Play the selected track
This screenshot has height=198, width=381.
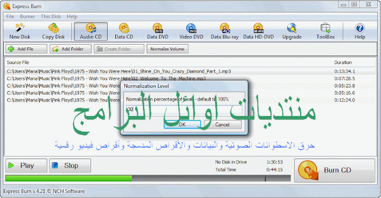(26, 166)
